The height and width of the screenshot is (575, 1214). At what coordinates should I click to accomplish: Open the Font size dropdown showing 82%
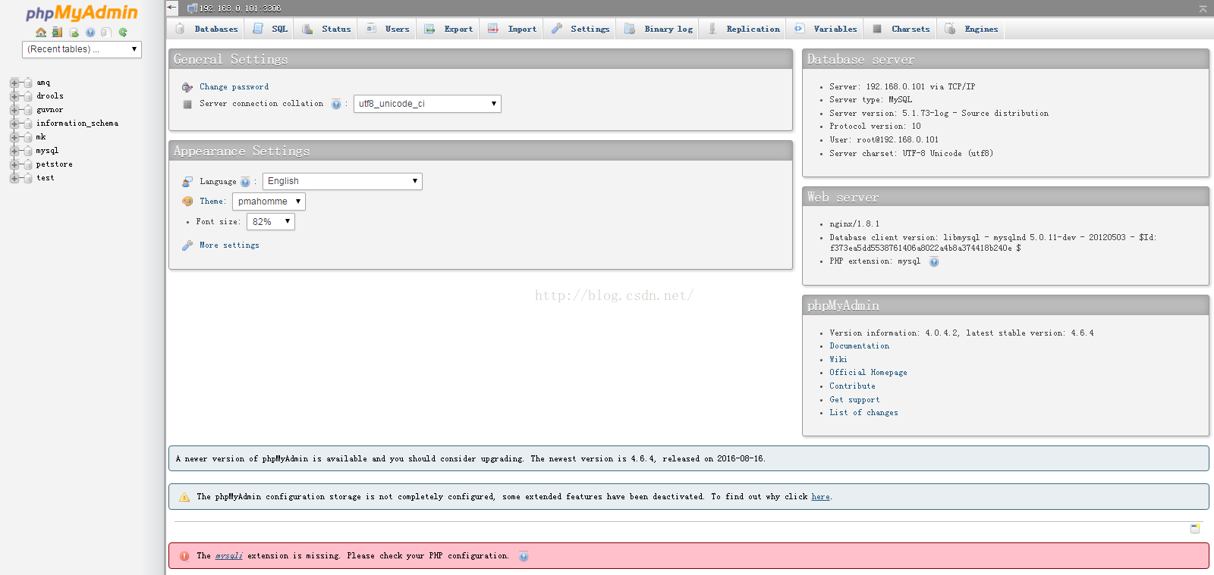click(270, 222)
